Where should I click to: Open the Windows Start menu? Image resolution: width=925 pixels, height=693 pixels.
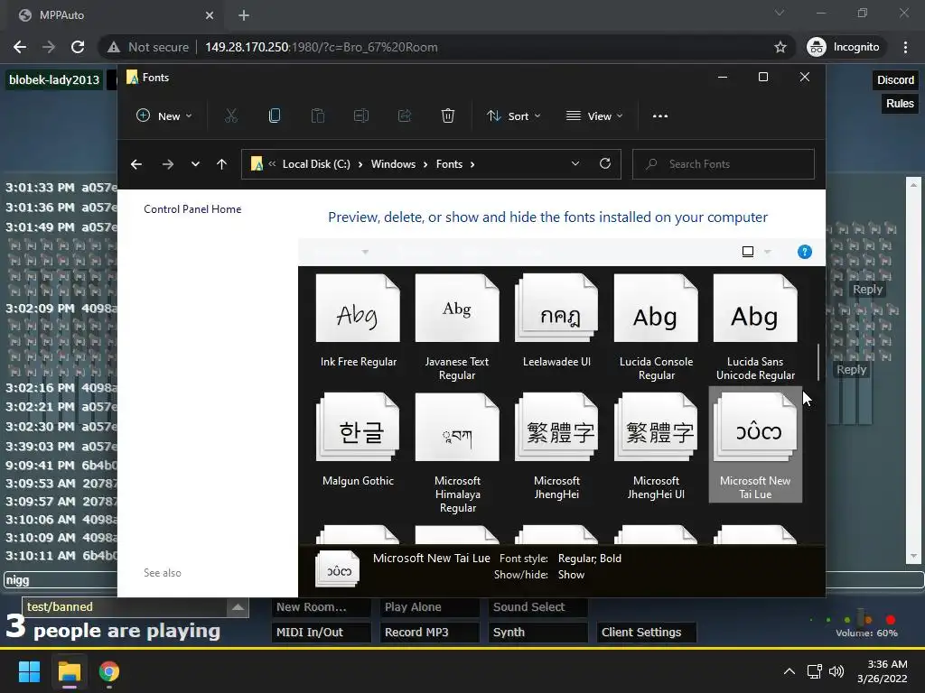pyautogui.click(x=29, y=671)
